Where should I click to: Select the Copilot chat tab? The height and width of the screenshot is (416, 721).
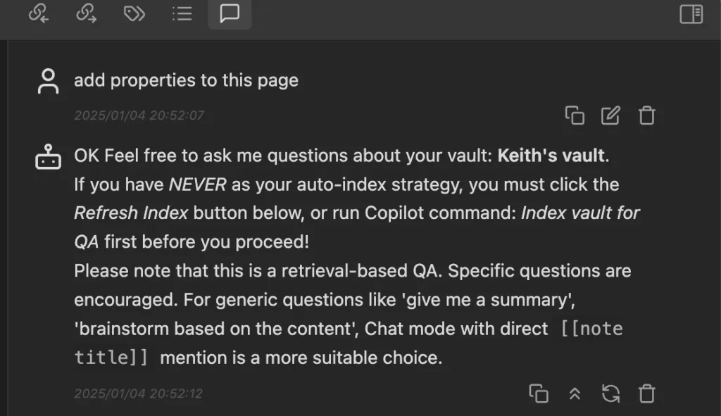230,13
